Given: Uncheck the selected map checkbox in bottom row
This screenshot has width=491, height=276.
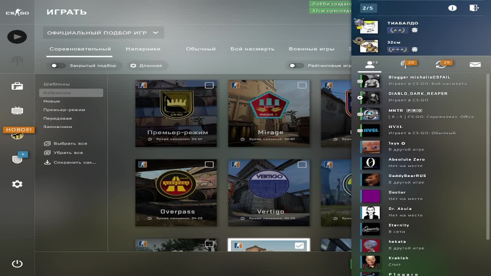Looking at the screenshot, I should point(299,245).
